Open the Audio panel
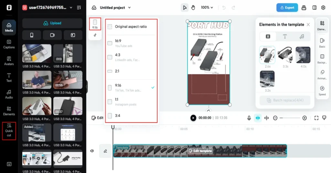The width and height of the screenshot is (331, 173). 9,94
